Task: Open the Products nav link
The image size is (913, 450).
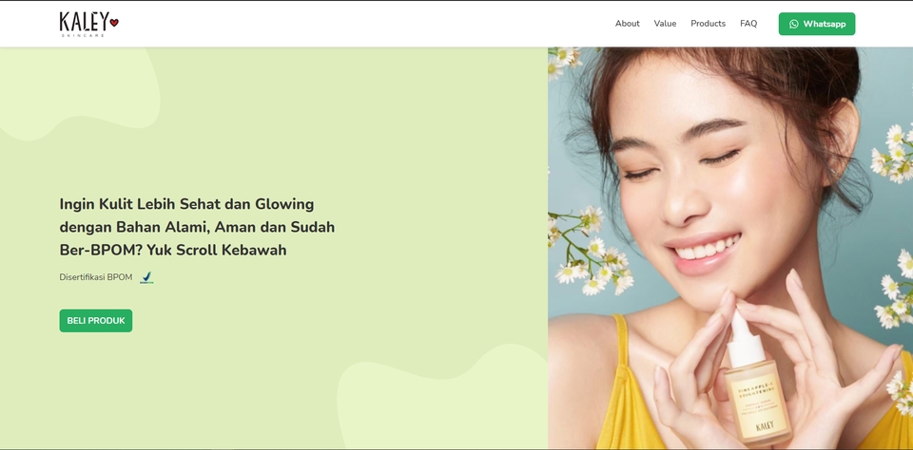Action: [708, 24]
